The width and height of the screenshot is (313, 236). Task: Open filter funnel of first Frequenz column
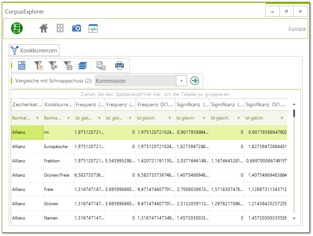[x=99, y=118]
